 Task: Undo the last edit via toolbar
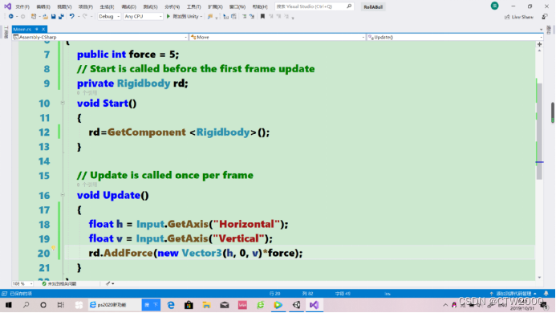click(x=72, y=16)
